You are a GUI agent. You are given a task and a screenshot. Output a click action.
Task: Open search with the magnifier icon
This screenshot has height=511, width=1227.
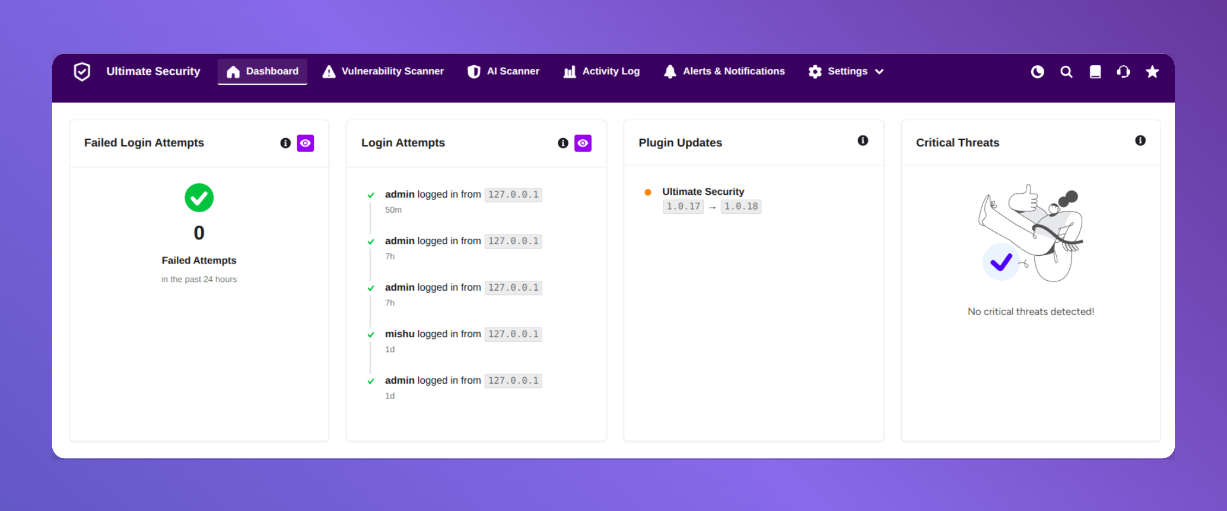[x=1067, y=72]
